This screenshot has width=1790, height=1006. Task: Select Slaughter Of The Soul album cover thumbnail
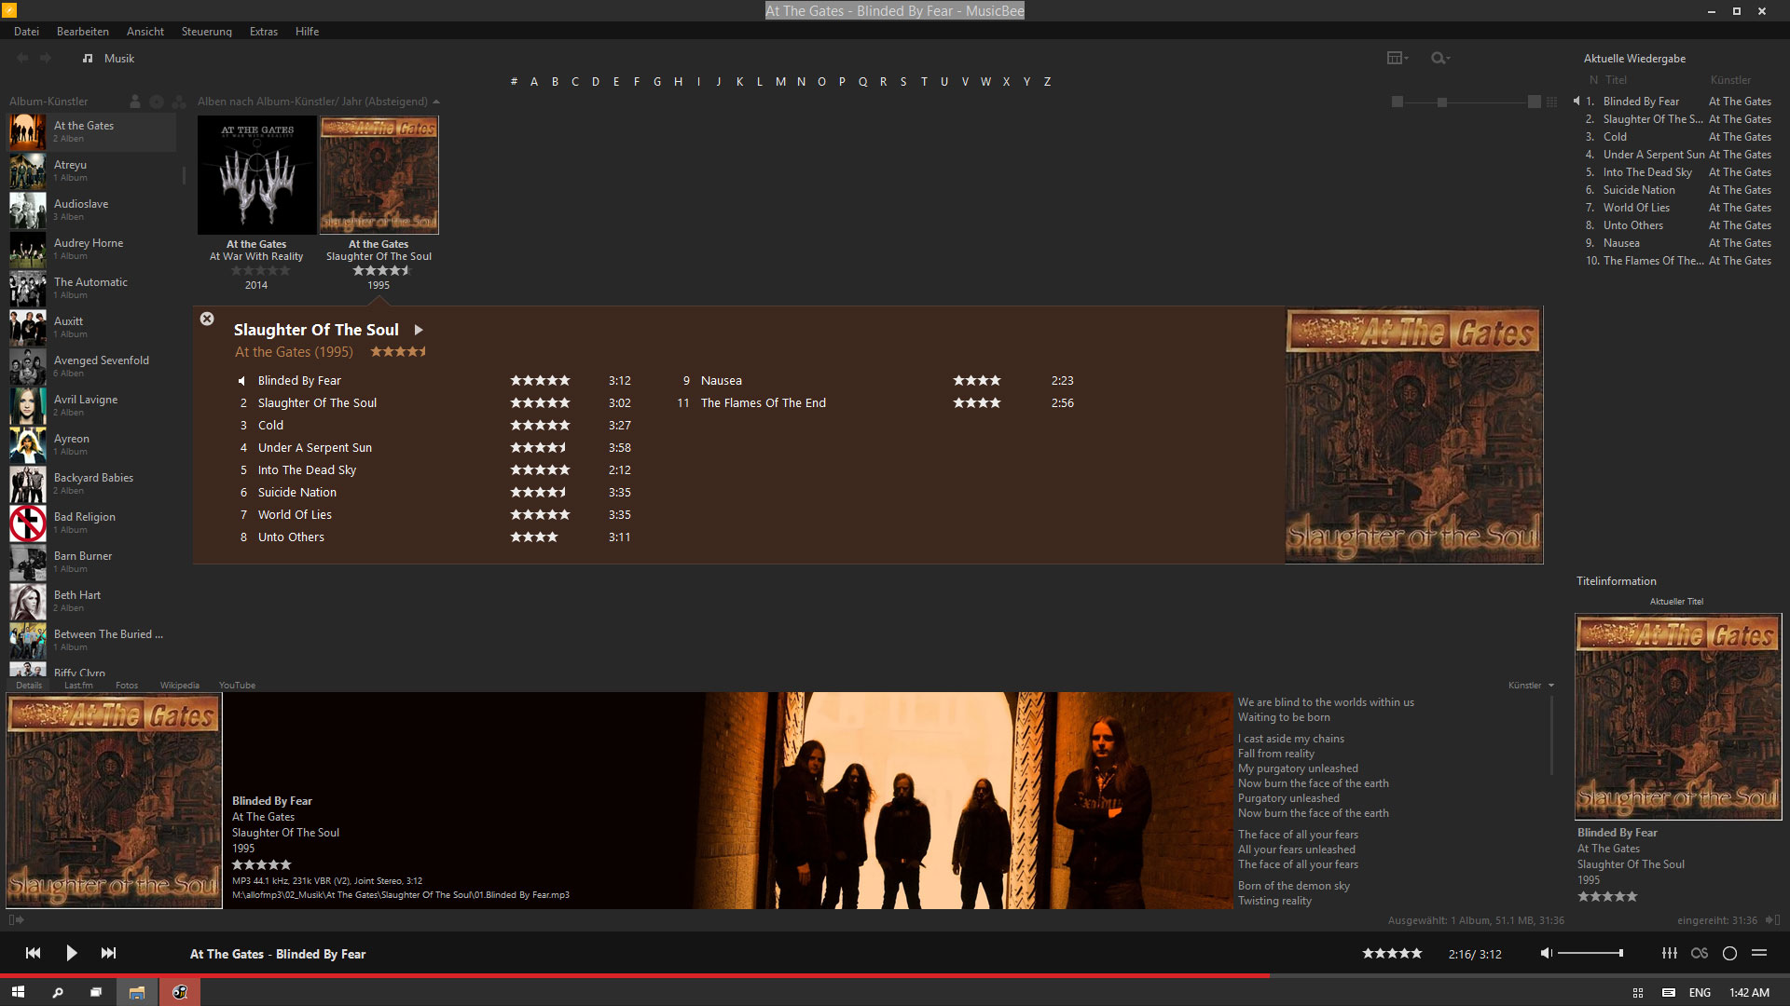point(379,175)
